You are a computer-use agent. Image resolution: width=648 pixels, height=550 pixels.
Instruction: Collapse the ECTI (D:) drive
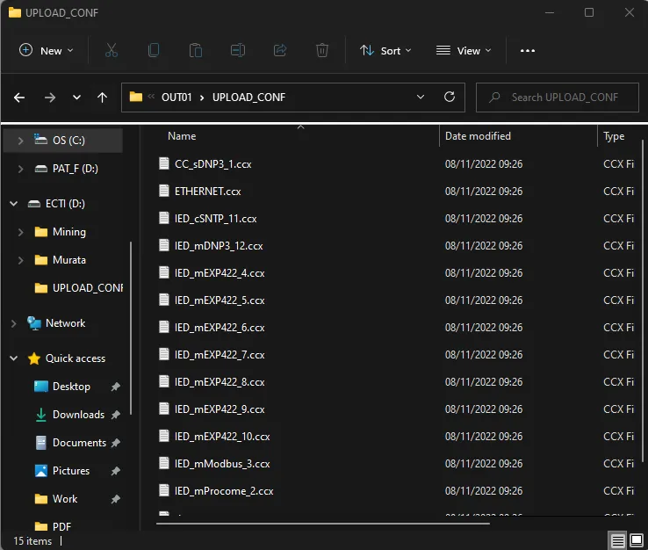pyautogui.click(x=14, y=204)
